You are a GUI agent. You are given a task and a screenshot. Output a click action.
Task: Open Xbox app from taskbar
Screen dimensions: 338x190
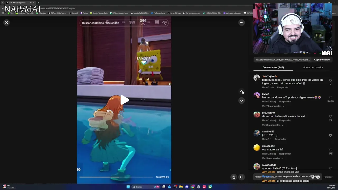[x=210, y=187]
